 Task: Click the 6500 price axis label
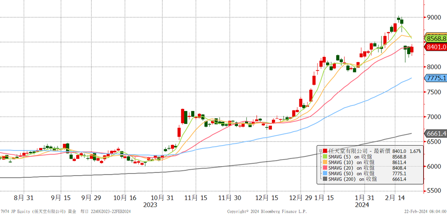click(x=435, y=142)
